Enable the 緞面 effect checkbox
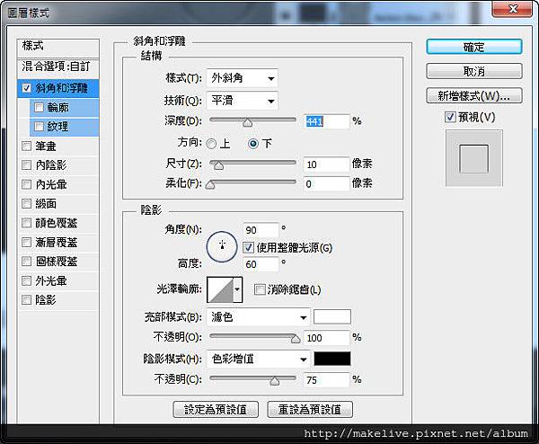 click(26, 204)
